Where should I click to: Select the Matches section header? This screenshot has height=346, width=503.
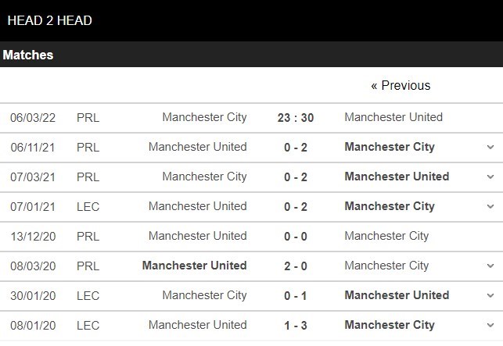[28, 55]
